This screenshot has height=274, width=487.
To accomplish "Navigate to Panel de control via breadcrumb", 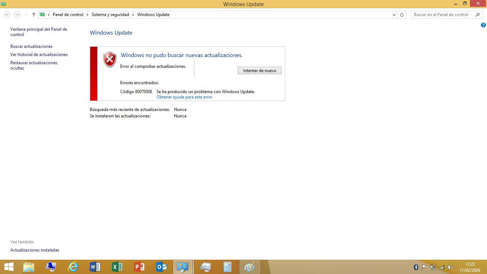I will coord(68,15).
